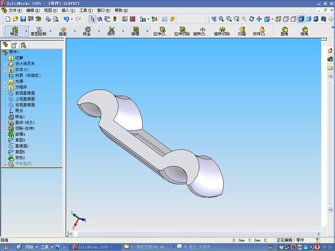Open the Edit Texture brick icon

coord(132,19)
